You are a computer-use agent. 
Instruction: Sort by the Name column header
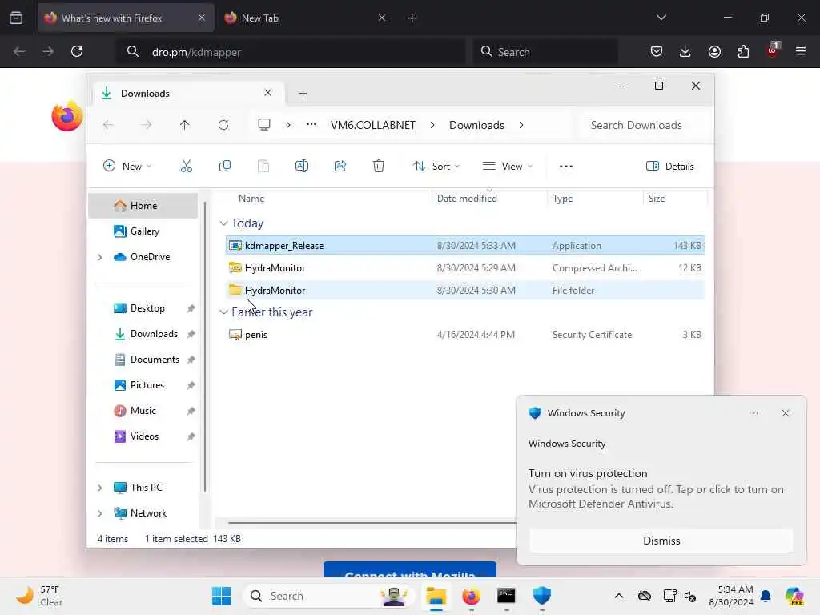click(x=251, y=199)
